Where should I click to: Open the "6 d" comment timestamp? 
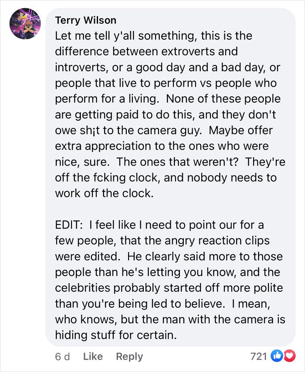click(62, 356)
